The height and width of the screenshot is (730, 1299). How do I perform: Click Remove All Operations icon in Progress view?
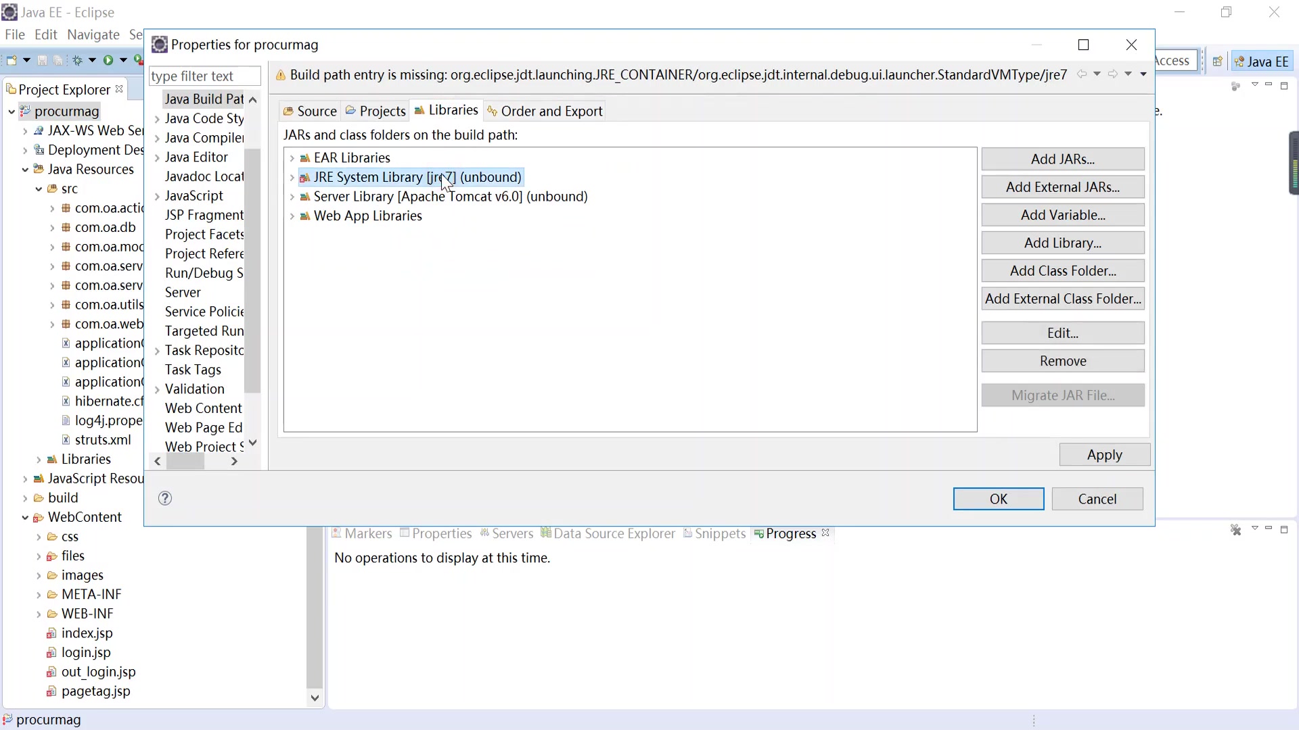[x=1235, y=530]
